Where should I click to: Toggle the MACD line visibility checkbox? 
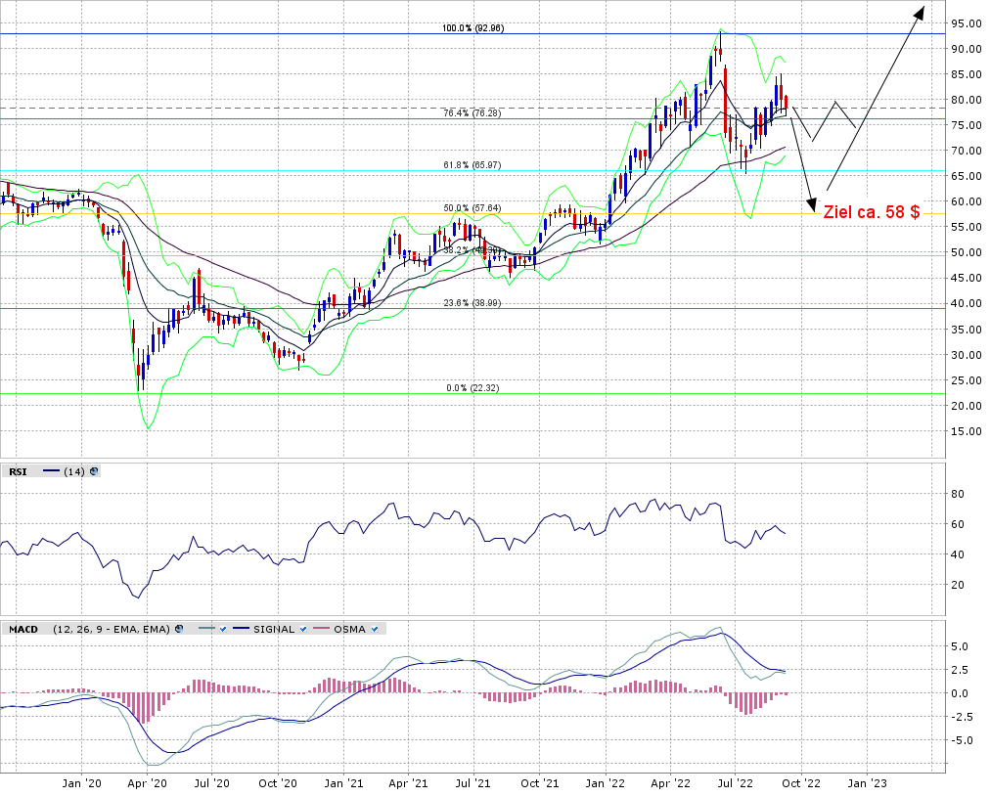tap(223, 629)
